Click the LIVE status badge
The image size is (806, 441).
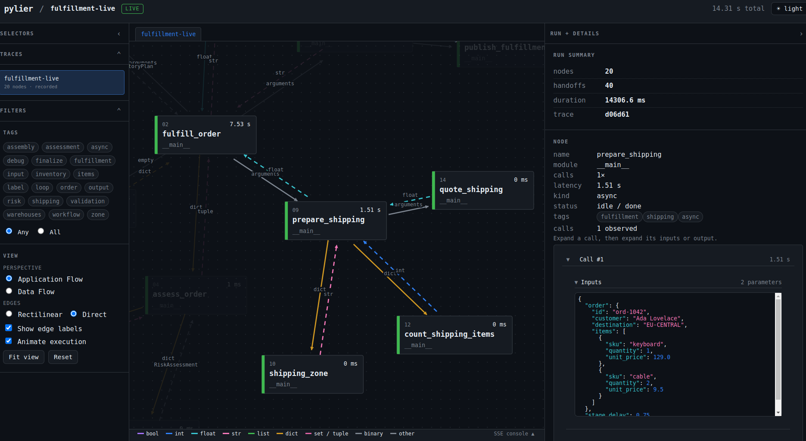(132, 9)
